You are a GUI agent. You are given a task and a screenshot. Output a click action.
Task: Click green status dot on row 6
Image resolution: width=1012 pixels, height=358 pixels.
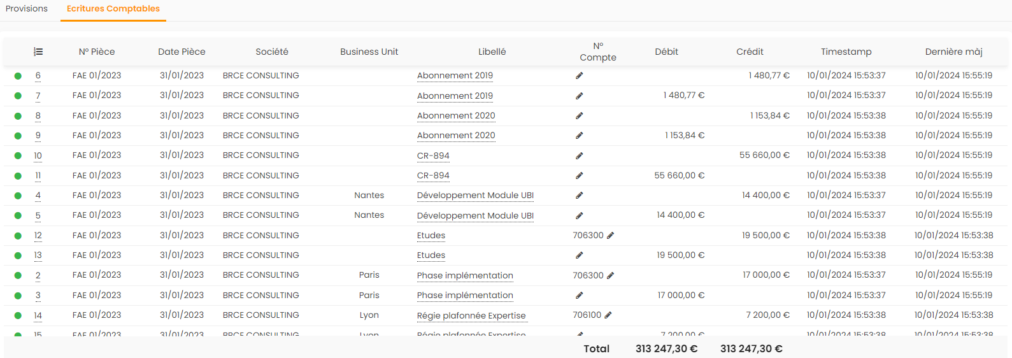pos(18,76)
